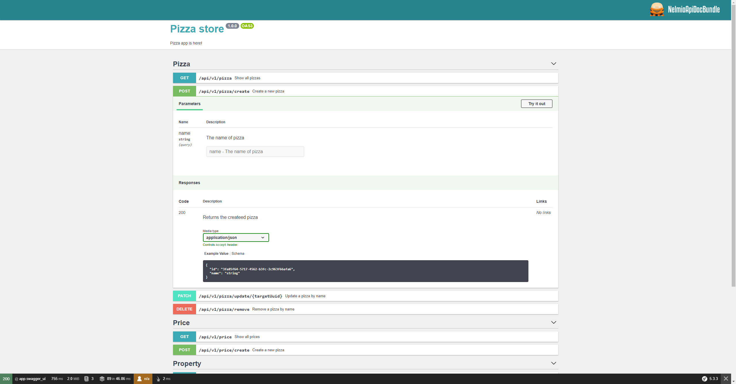The image size is (736, 384).
Task: Open the cache calls panel in the debug toolbar
Action: 115,379
